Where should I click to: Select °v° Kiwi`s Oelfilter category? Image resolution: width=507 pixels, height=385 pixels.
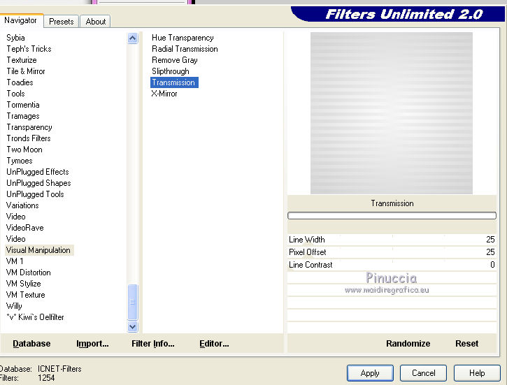(x=35, y=317)
